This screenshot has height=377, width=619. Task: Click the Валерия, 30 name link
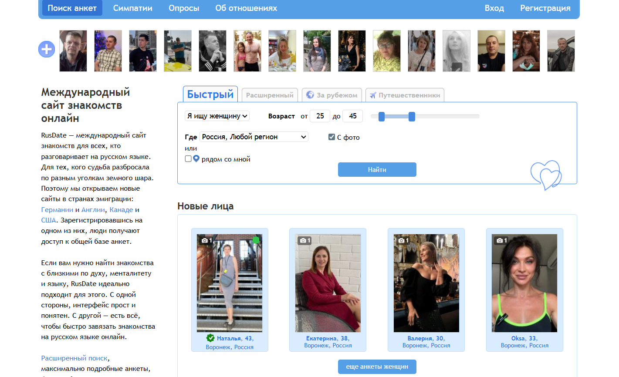(426, 338)
